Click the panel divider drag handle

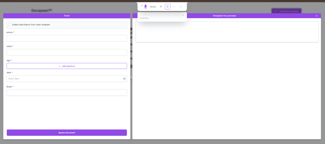[131, 77]
